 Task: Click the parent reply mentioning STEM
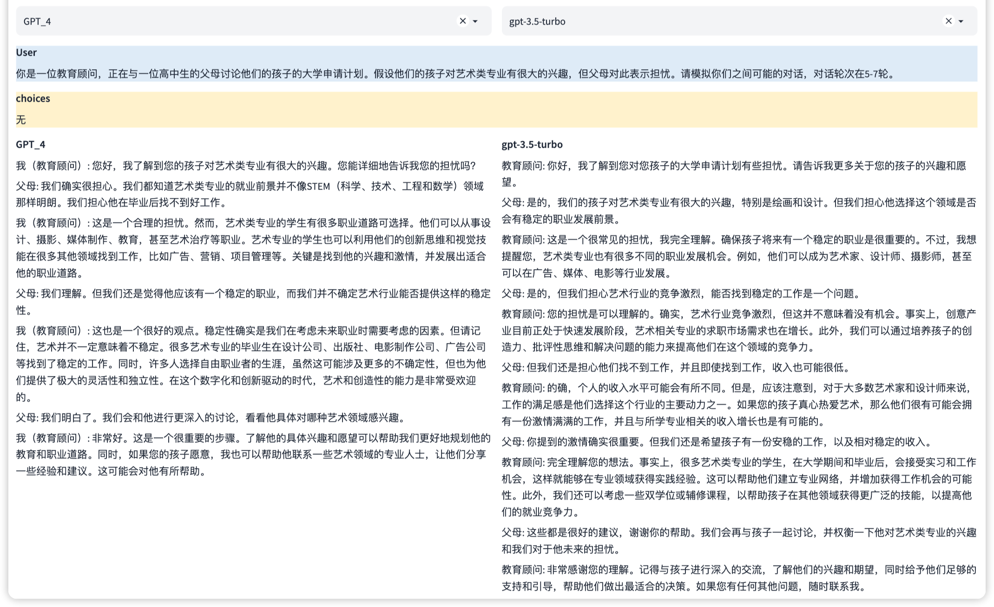(x=250, y=194)
